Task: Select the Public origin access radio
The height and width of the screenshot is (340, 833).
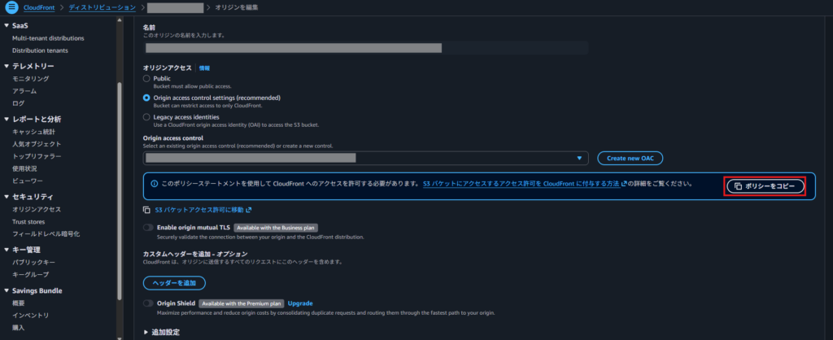Action: [146, 79]
